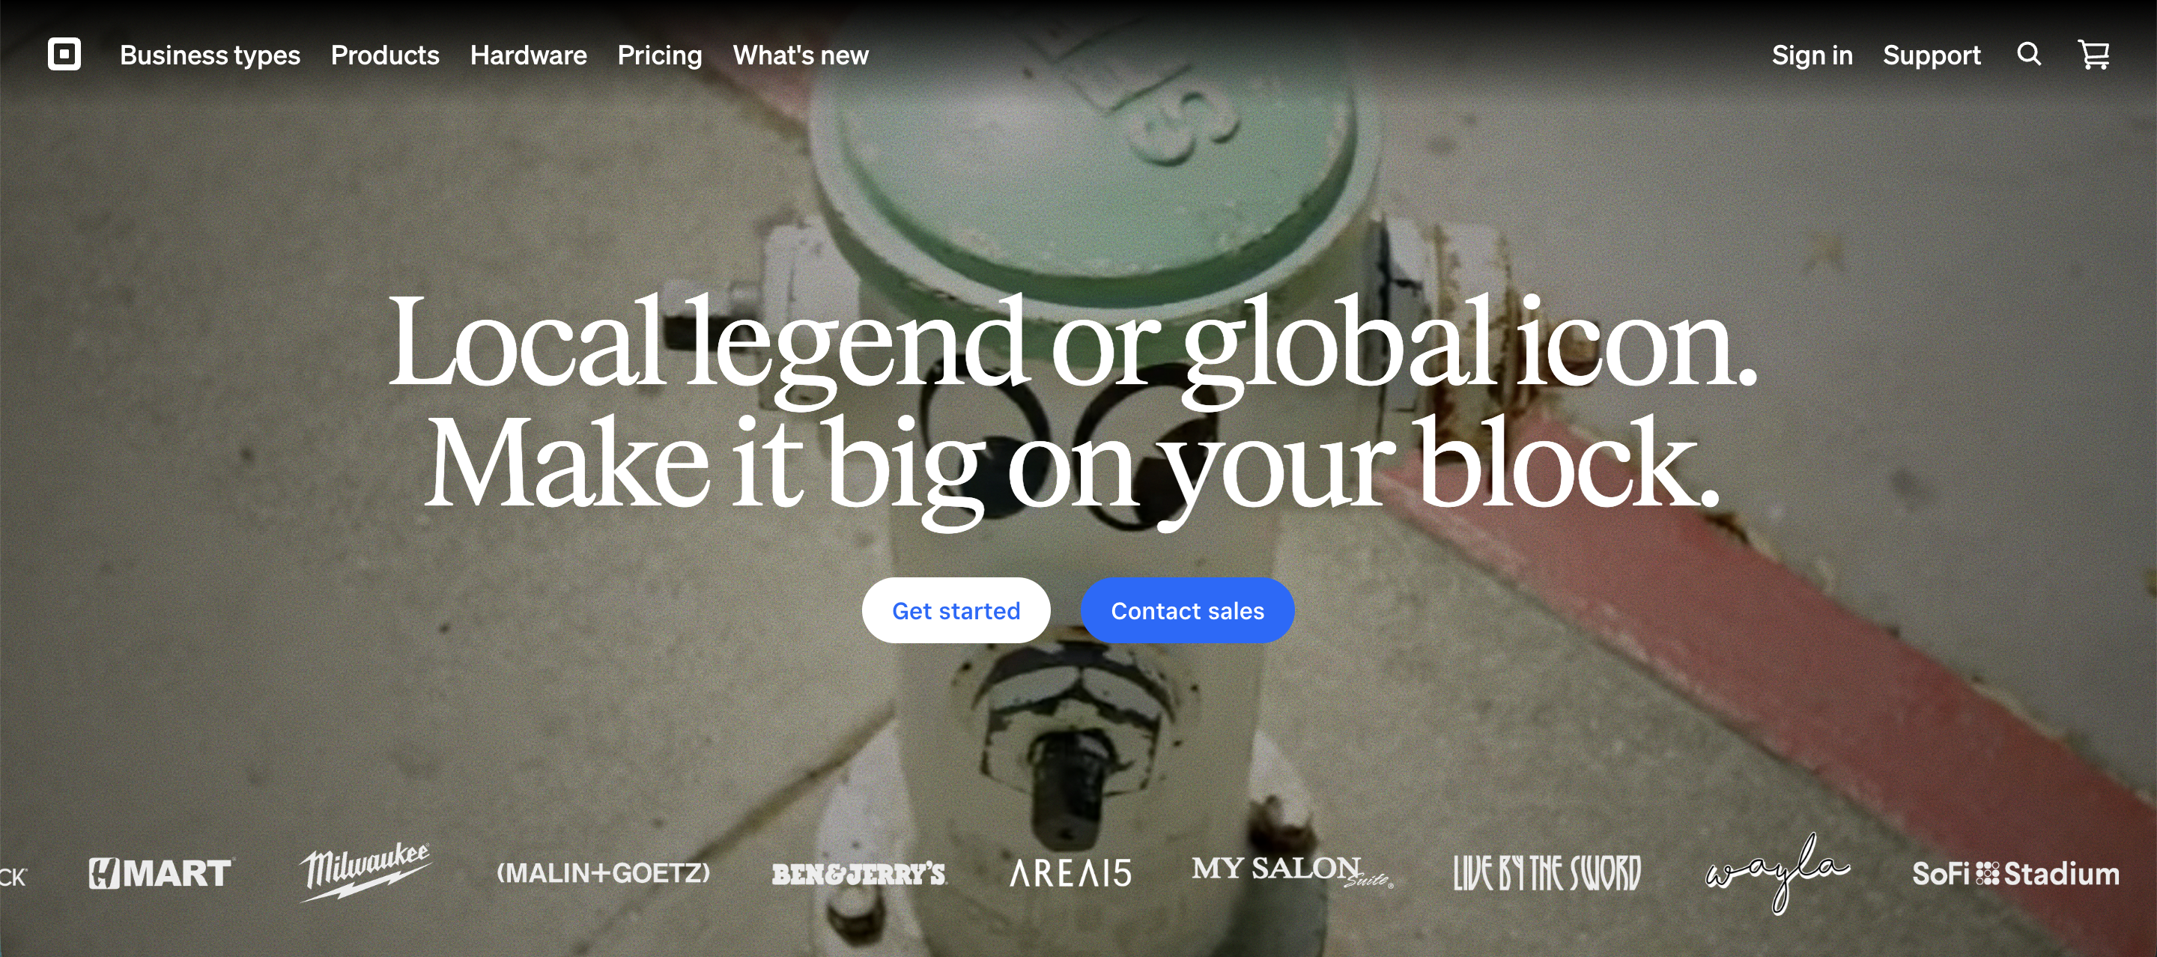Click the My Salon Suite logo
Viewport: 2157px width, 957px height.
click(1292, 871)
